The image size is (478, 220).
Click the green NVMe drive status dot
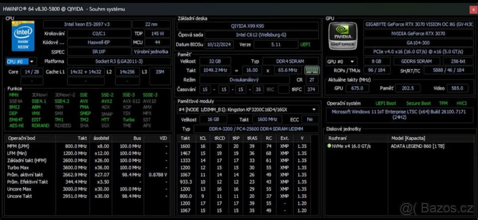pyautogui.click(x=329, y=146)
